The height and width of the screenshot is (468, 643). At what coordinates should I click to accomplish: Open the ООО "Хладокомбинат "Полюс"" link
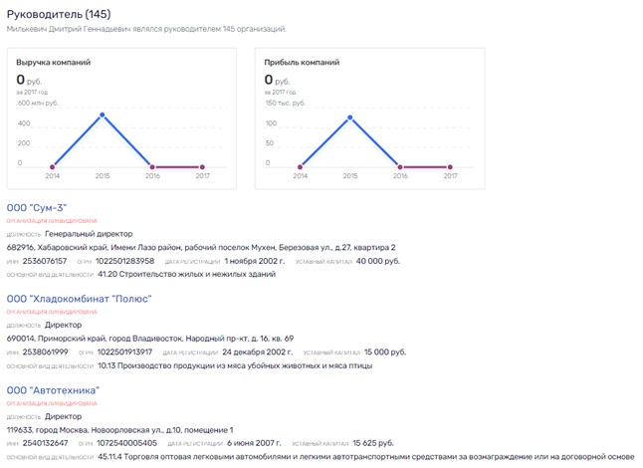(x=80, y=299)
